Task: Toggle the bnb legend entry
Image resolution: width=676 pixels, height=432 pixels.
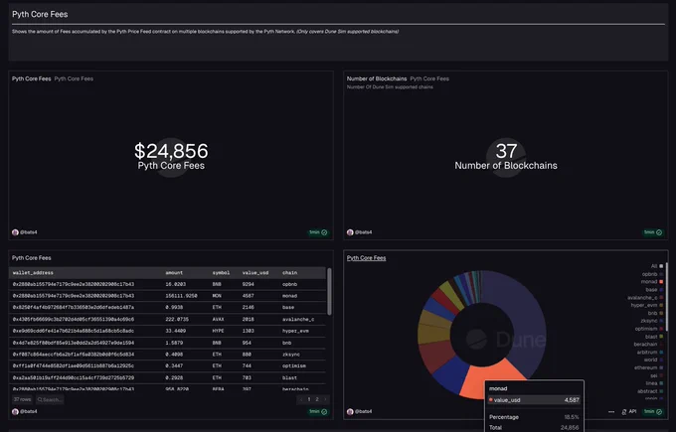Action: point(656,313)
